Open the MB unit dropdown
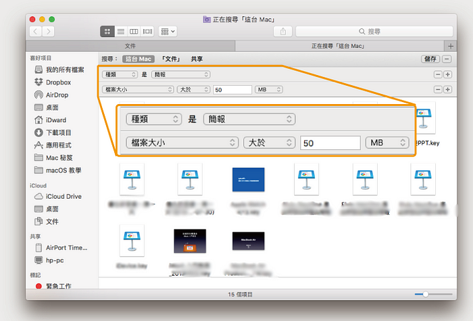 pyautogui.click(x=269, y=90)
